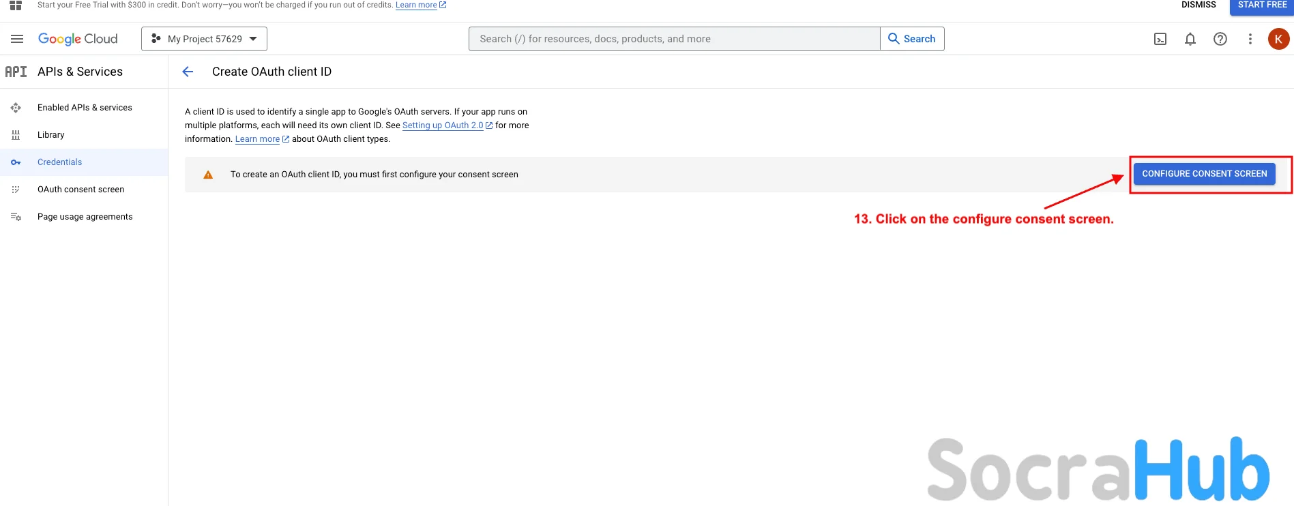Open OAuth consent screen sidebar item
This screenshot has width=1294, height=506.
[x=80, y=190]
